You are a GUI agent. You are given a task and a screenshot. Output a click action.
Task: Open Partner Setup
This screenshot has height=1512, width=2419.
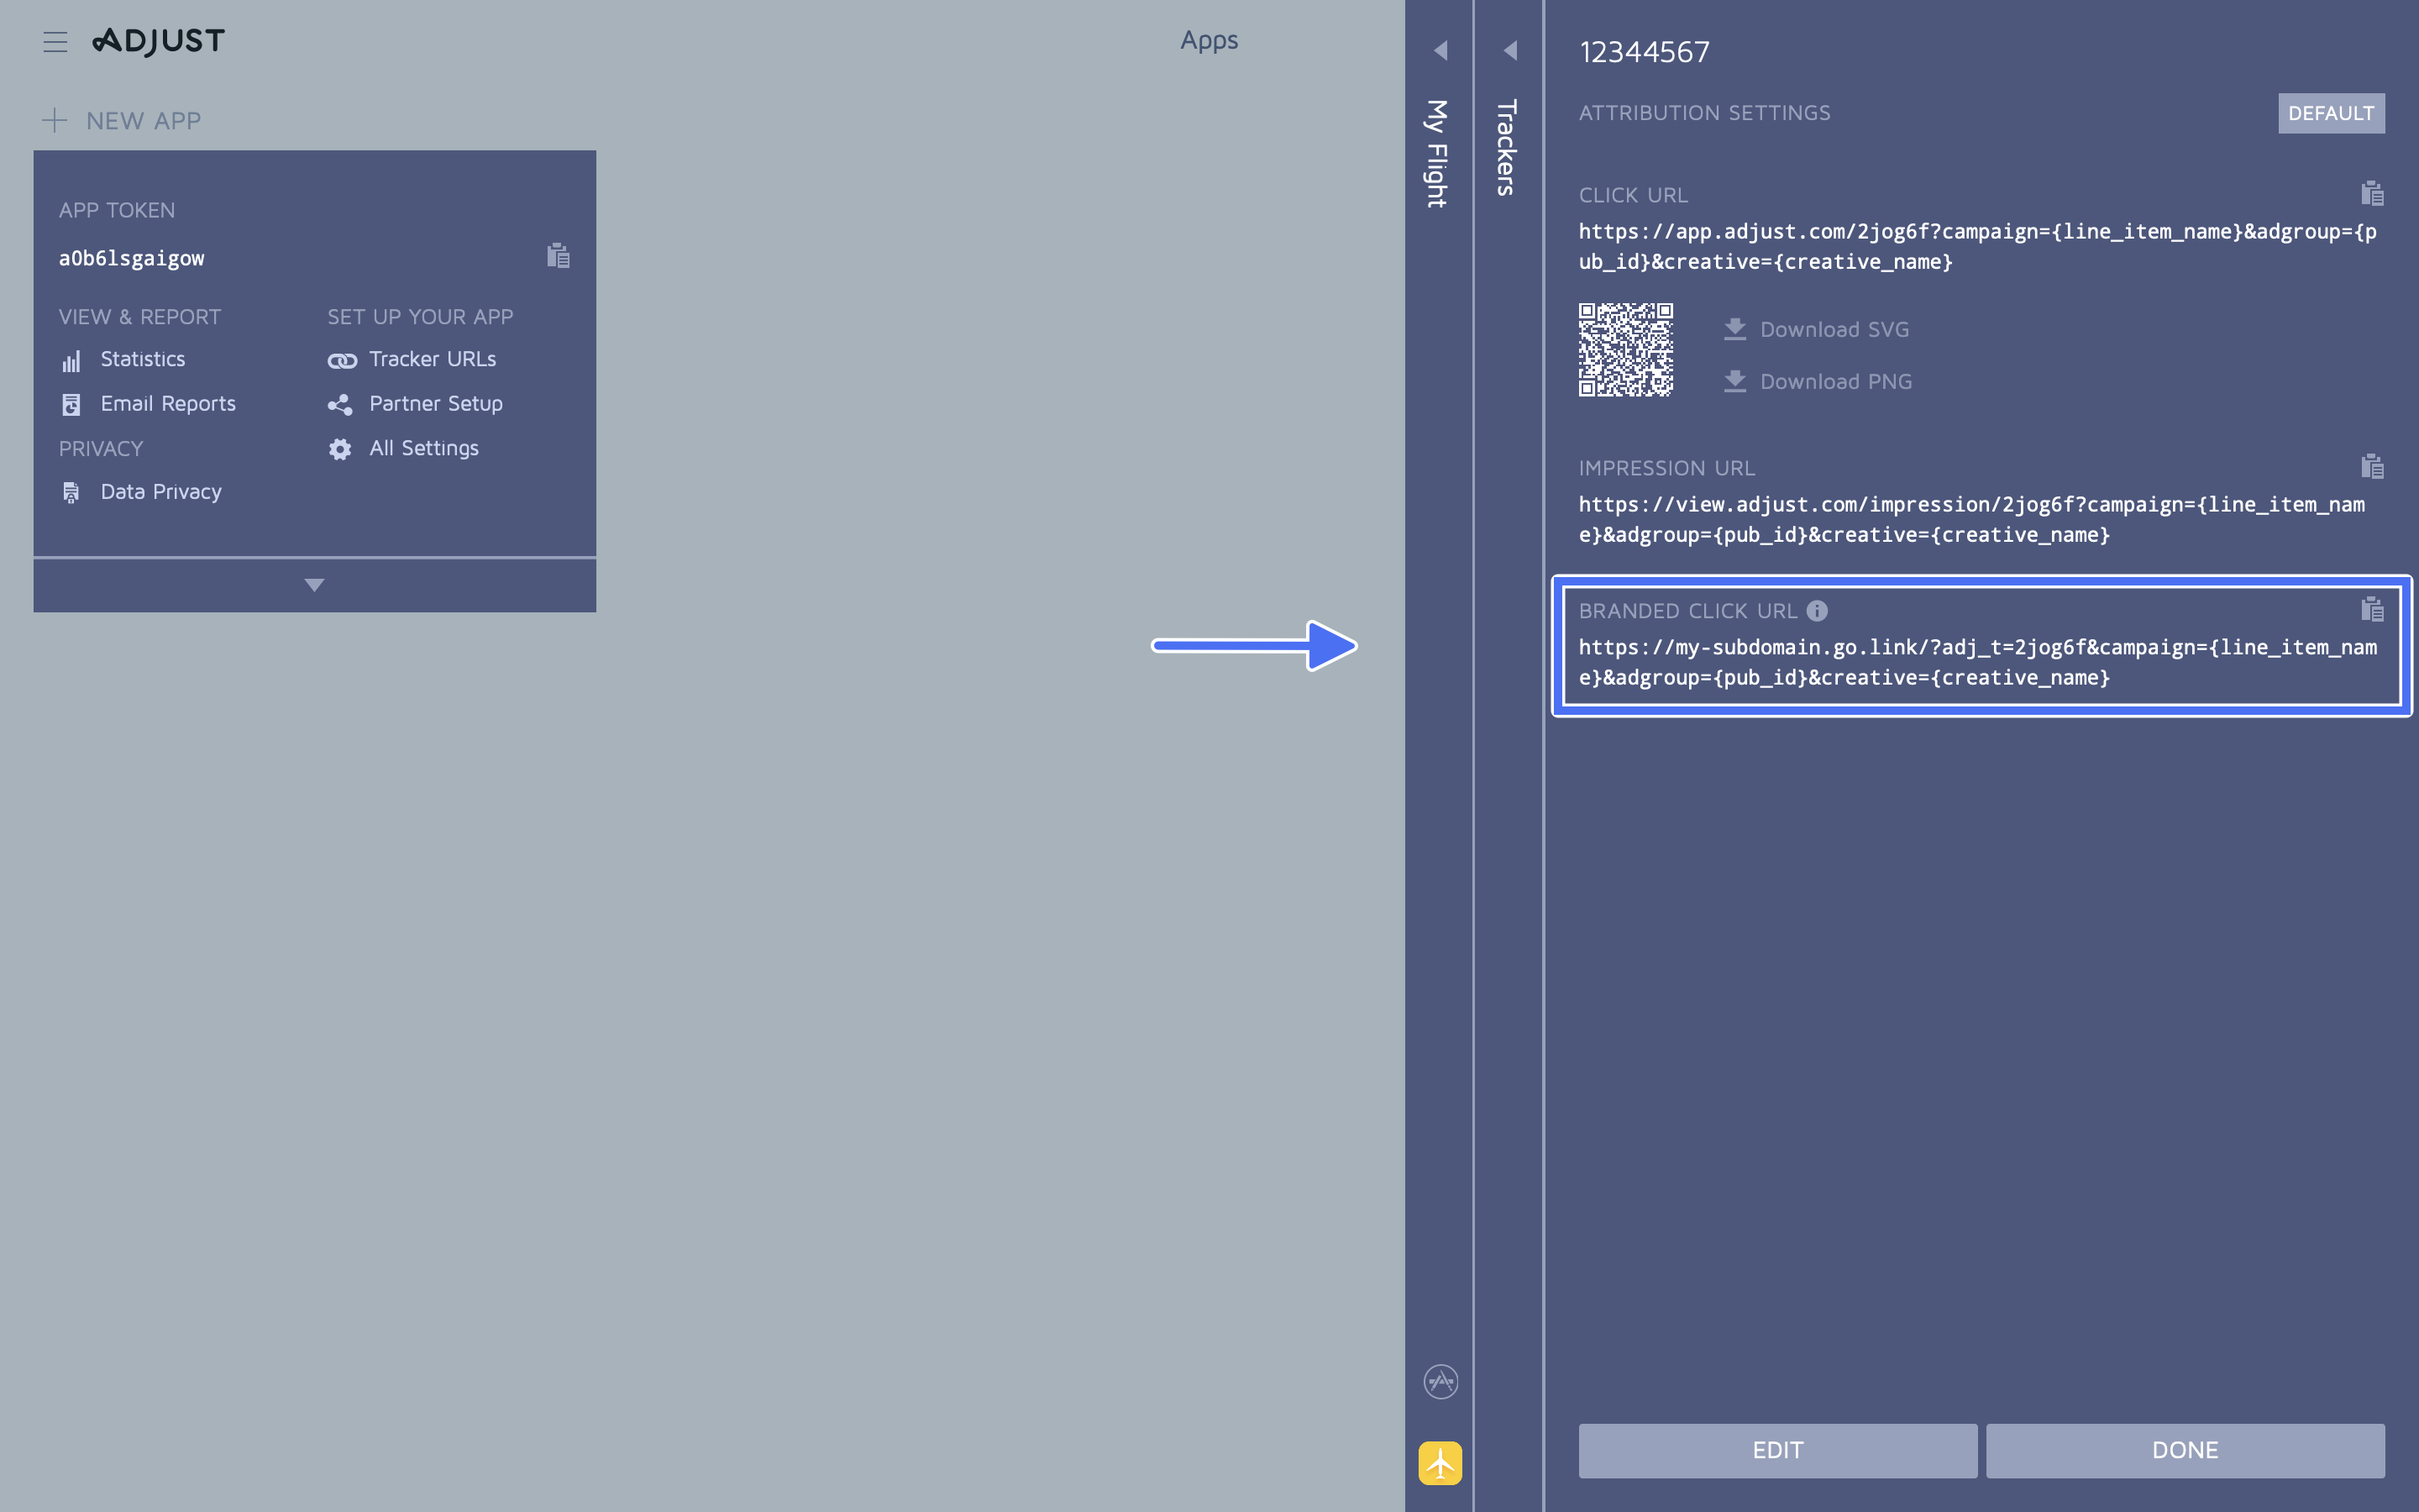tap(436, 404)
